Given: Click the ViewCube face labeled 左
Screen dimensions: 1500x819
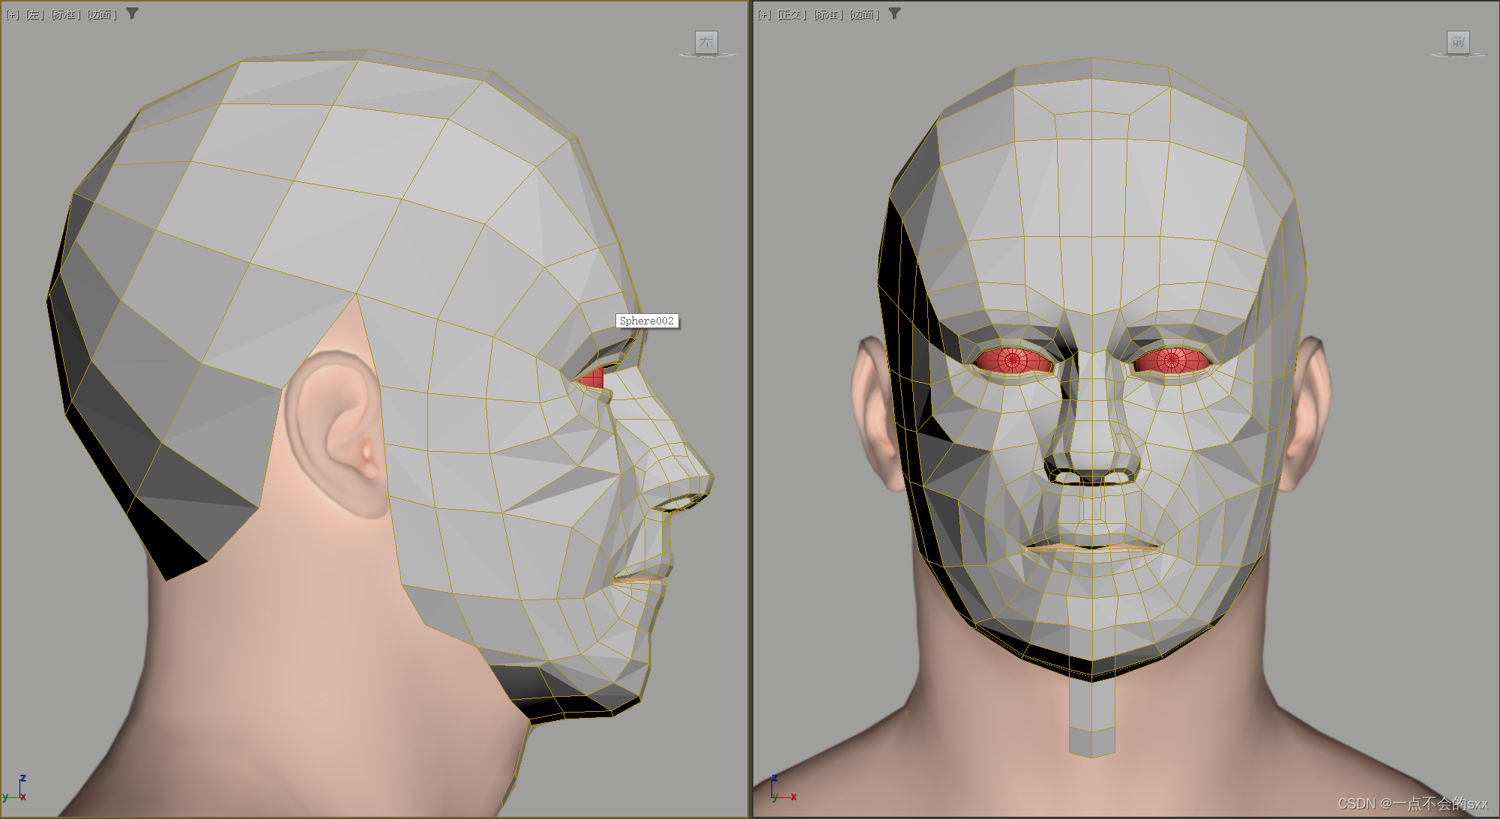Looking at the screenshot, I should 706,43.
